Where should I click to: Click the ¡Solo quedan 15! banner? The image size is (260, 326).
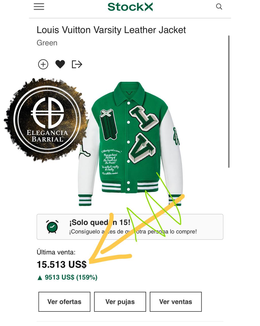click(130, 227)
